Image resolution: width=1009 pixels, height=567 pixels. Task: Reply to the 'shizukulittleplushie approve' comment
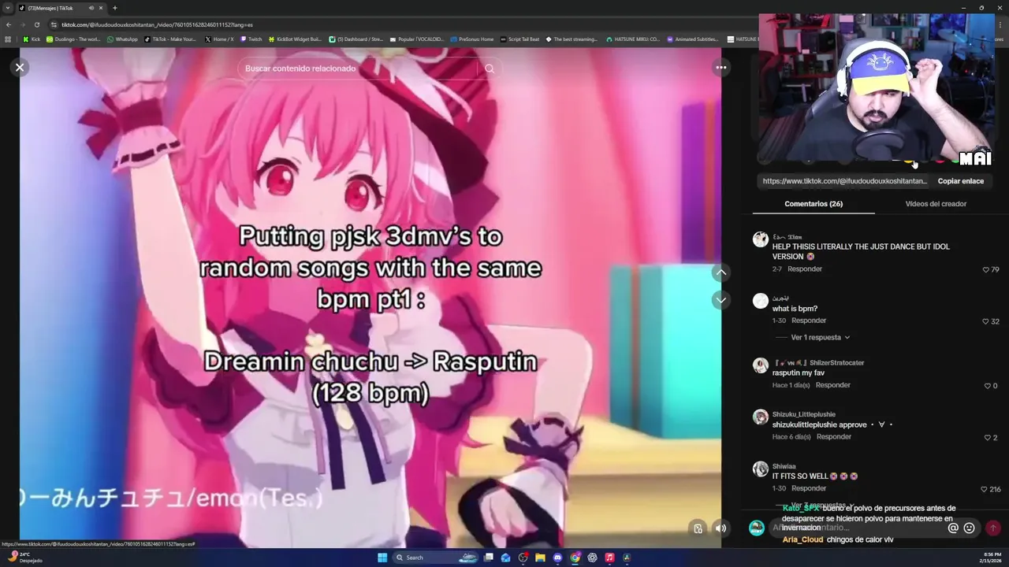click(x=834, y=437)
